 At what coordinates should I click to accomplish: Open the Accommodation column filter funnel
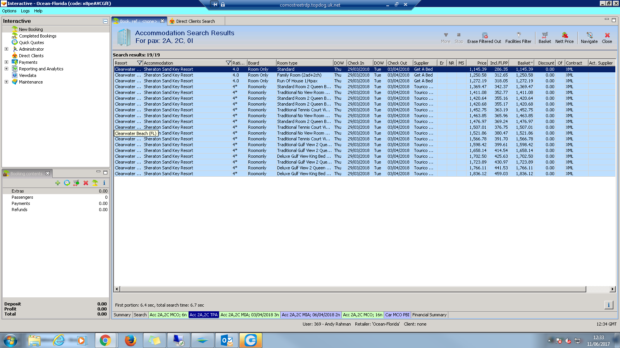point(229,63)
